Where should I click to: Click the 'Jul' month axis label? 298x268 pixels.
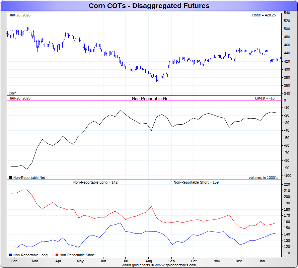pos(126,261)
